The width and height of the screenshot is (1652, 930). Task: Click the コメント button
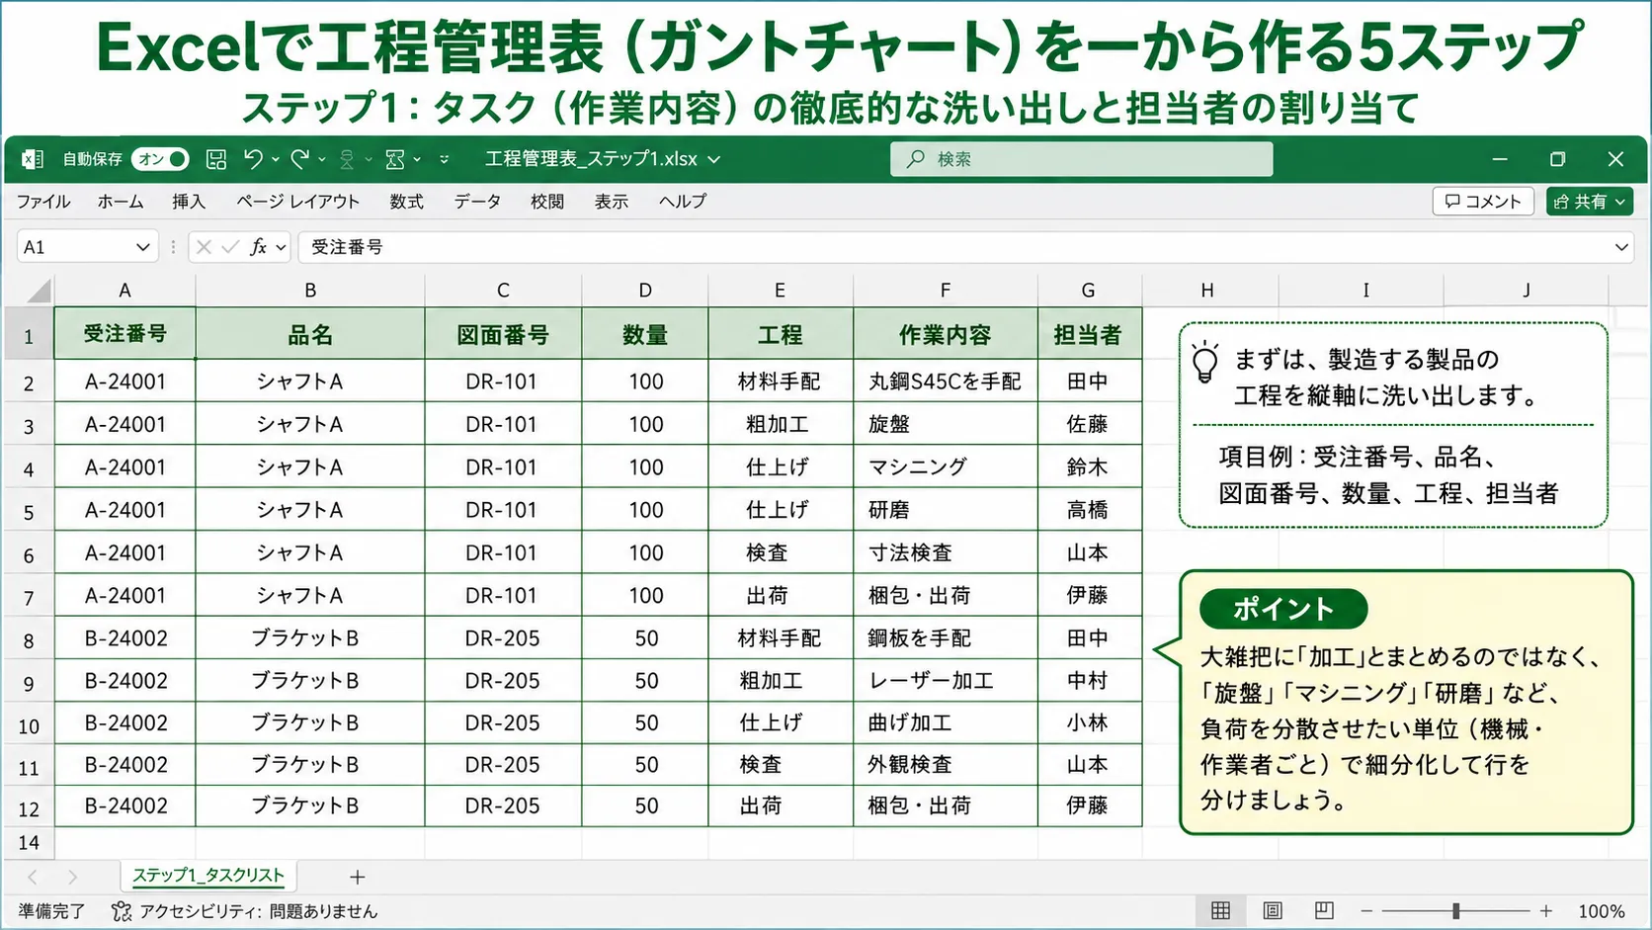(1483, 202)
